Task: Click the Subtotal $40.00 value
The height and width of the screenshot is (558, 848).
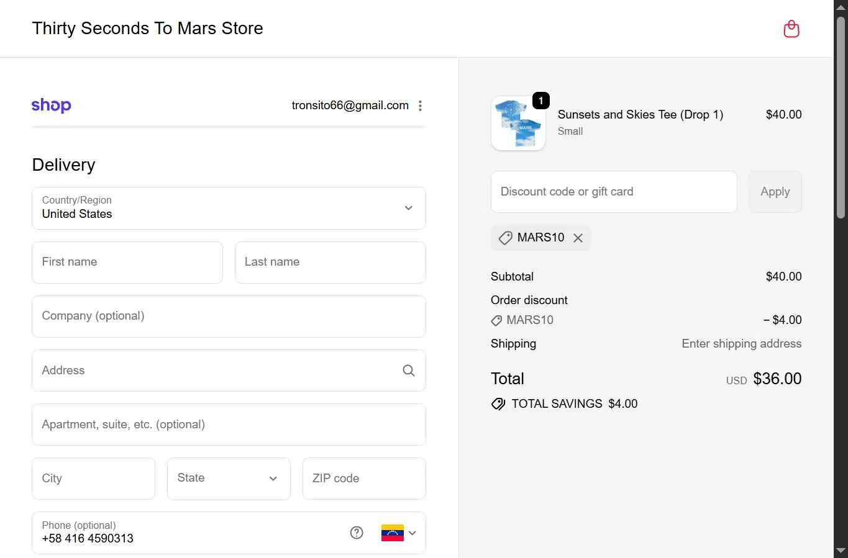Action: (x=783, y=277)
